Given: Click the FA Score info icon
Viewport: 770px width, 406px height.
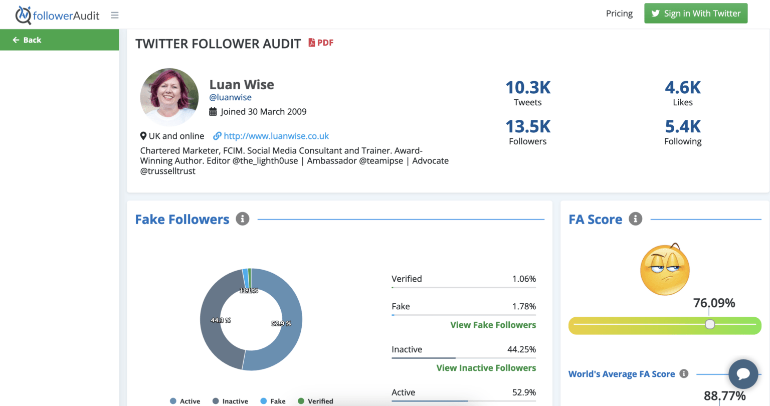Looking at the screenshot, I should click(x=635, y=219).
